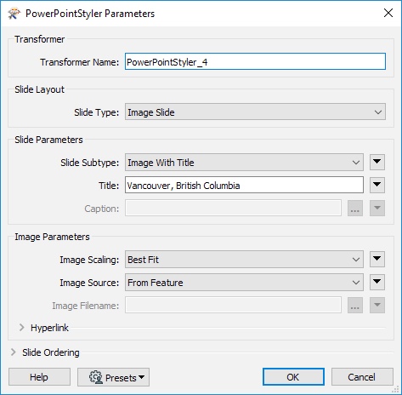Viewport: 402px width, 395px height.
Task: Open the Slide Subtype combo box
Action: pyautogui.click(x=244, y=163)
